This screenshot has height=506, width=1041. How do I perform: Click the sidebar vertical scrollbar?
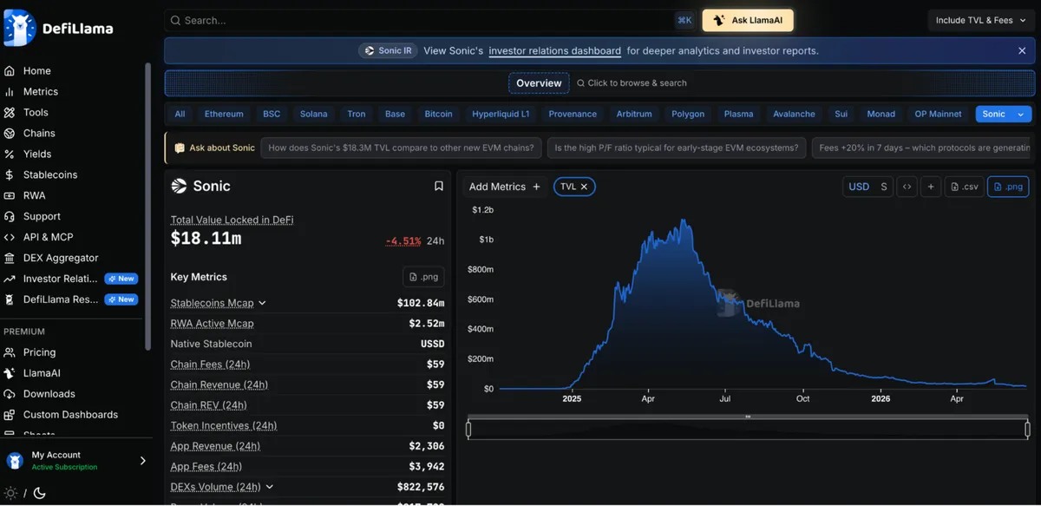click(x=148, y=207)
